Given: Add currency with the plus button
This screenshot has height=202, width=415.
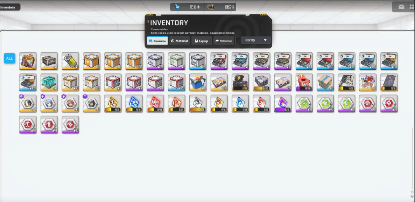Looking at the screenshot, I should pyautogui.click(x=198, y=7).
